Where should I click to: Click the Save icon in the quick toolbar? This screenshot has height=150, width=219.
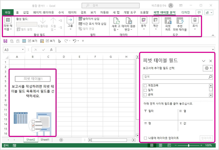click(x=5, y=41)
